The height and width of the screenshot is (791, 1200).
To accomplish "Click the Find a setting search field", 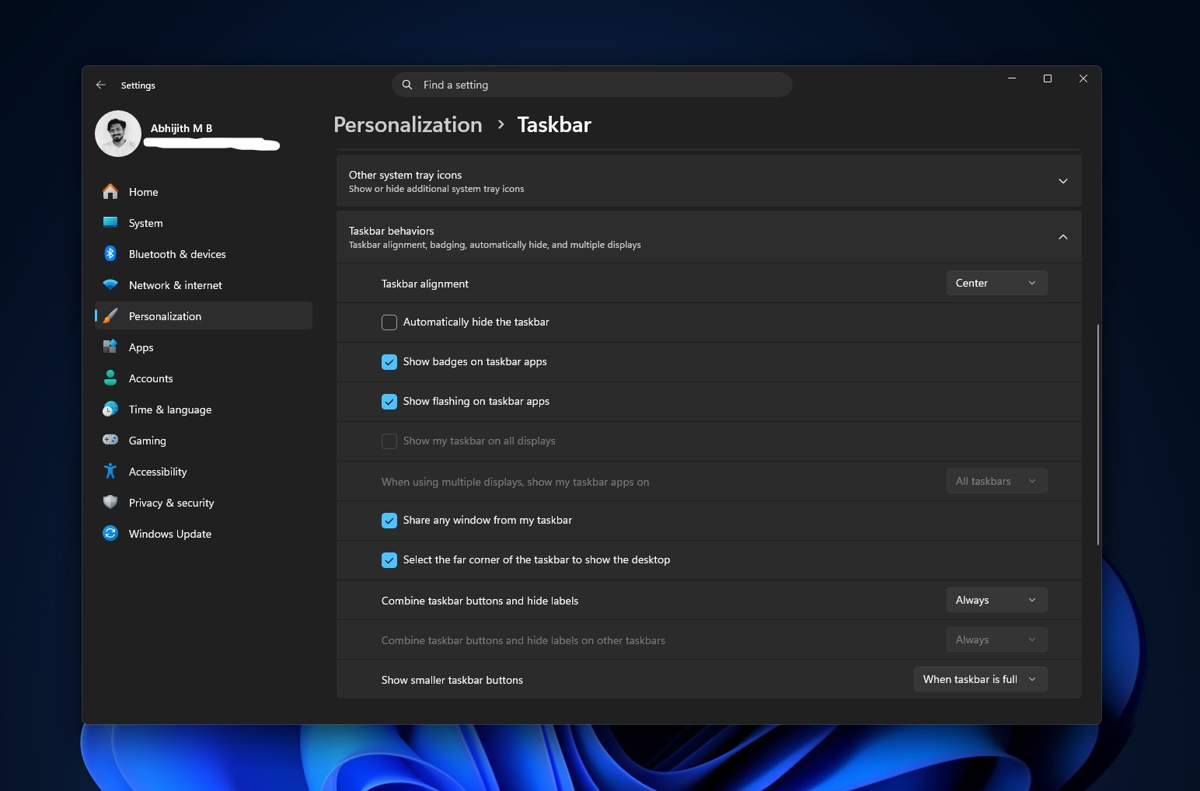I will tap(592, 85).
